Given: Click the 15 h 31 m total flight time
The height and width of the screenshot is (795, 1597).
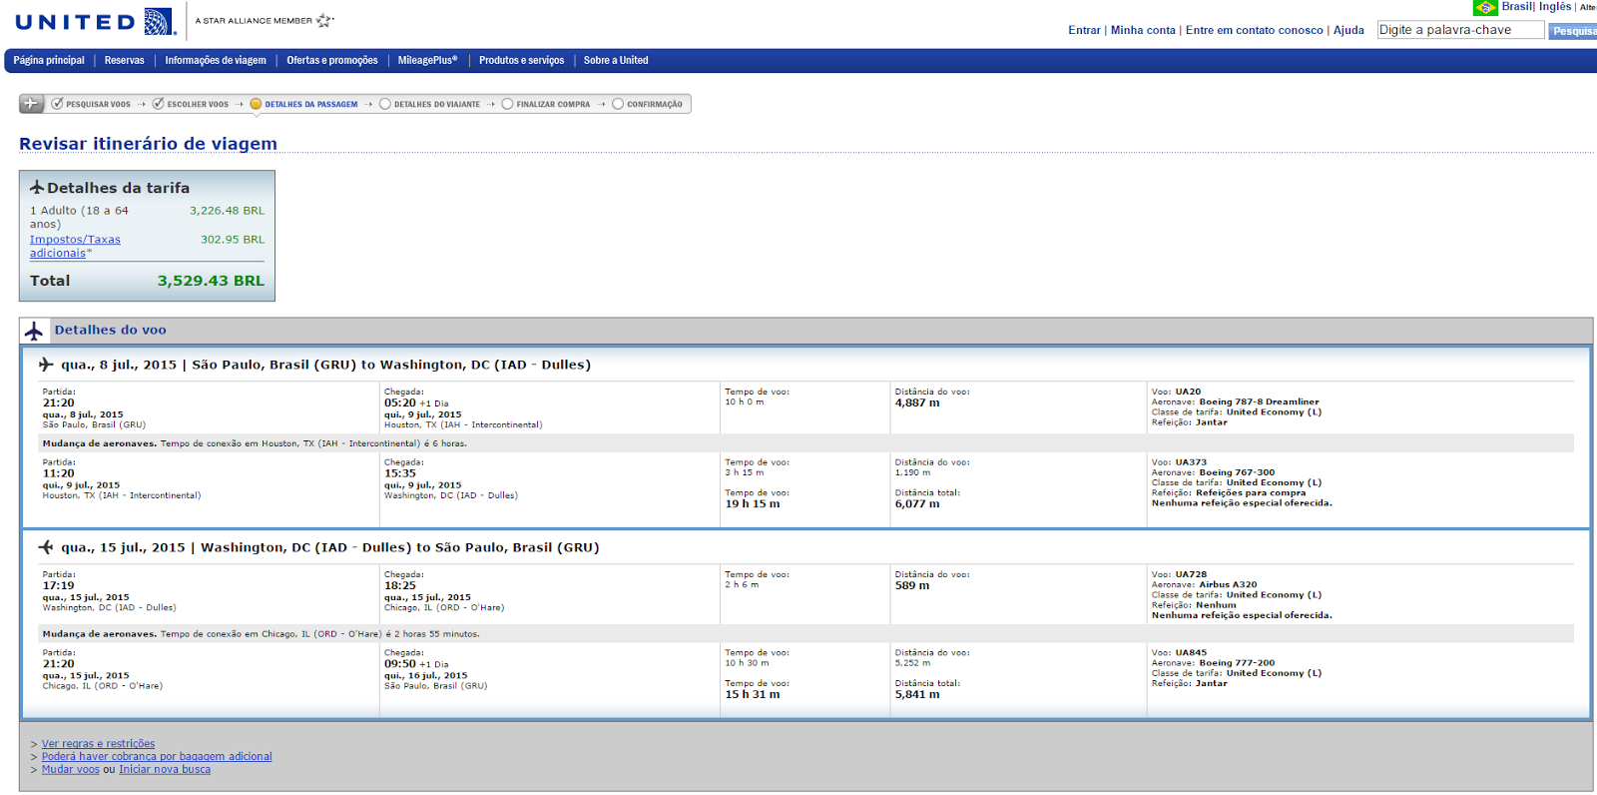Looking at the screenshot, I should click(753, 695).
